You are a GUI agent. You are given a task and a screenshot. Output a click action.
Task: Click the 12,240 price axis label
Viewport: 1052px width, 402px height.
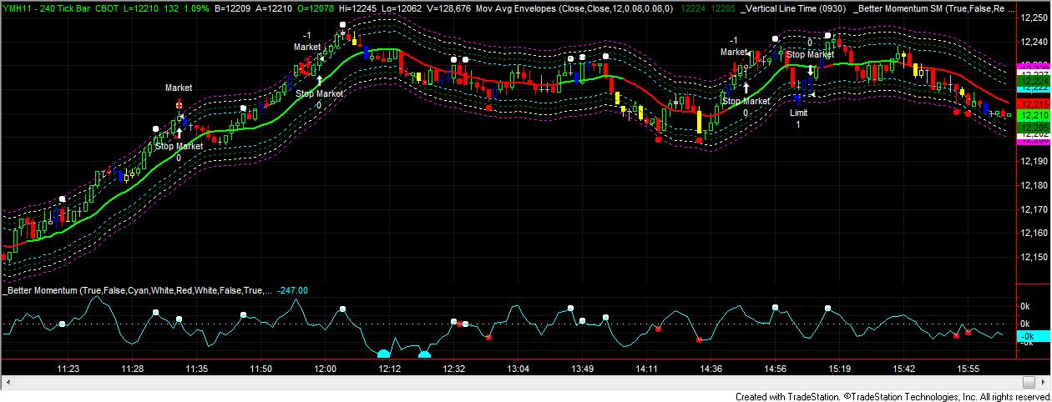(x=1034, y=43)
